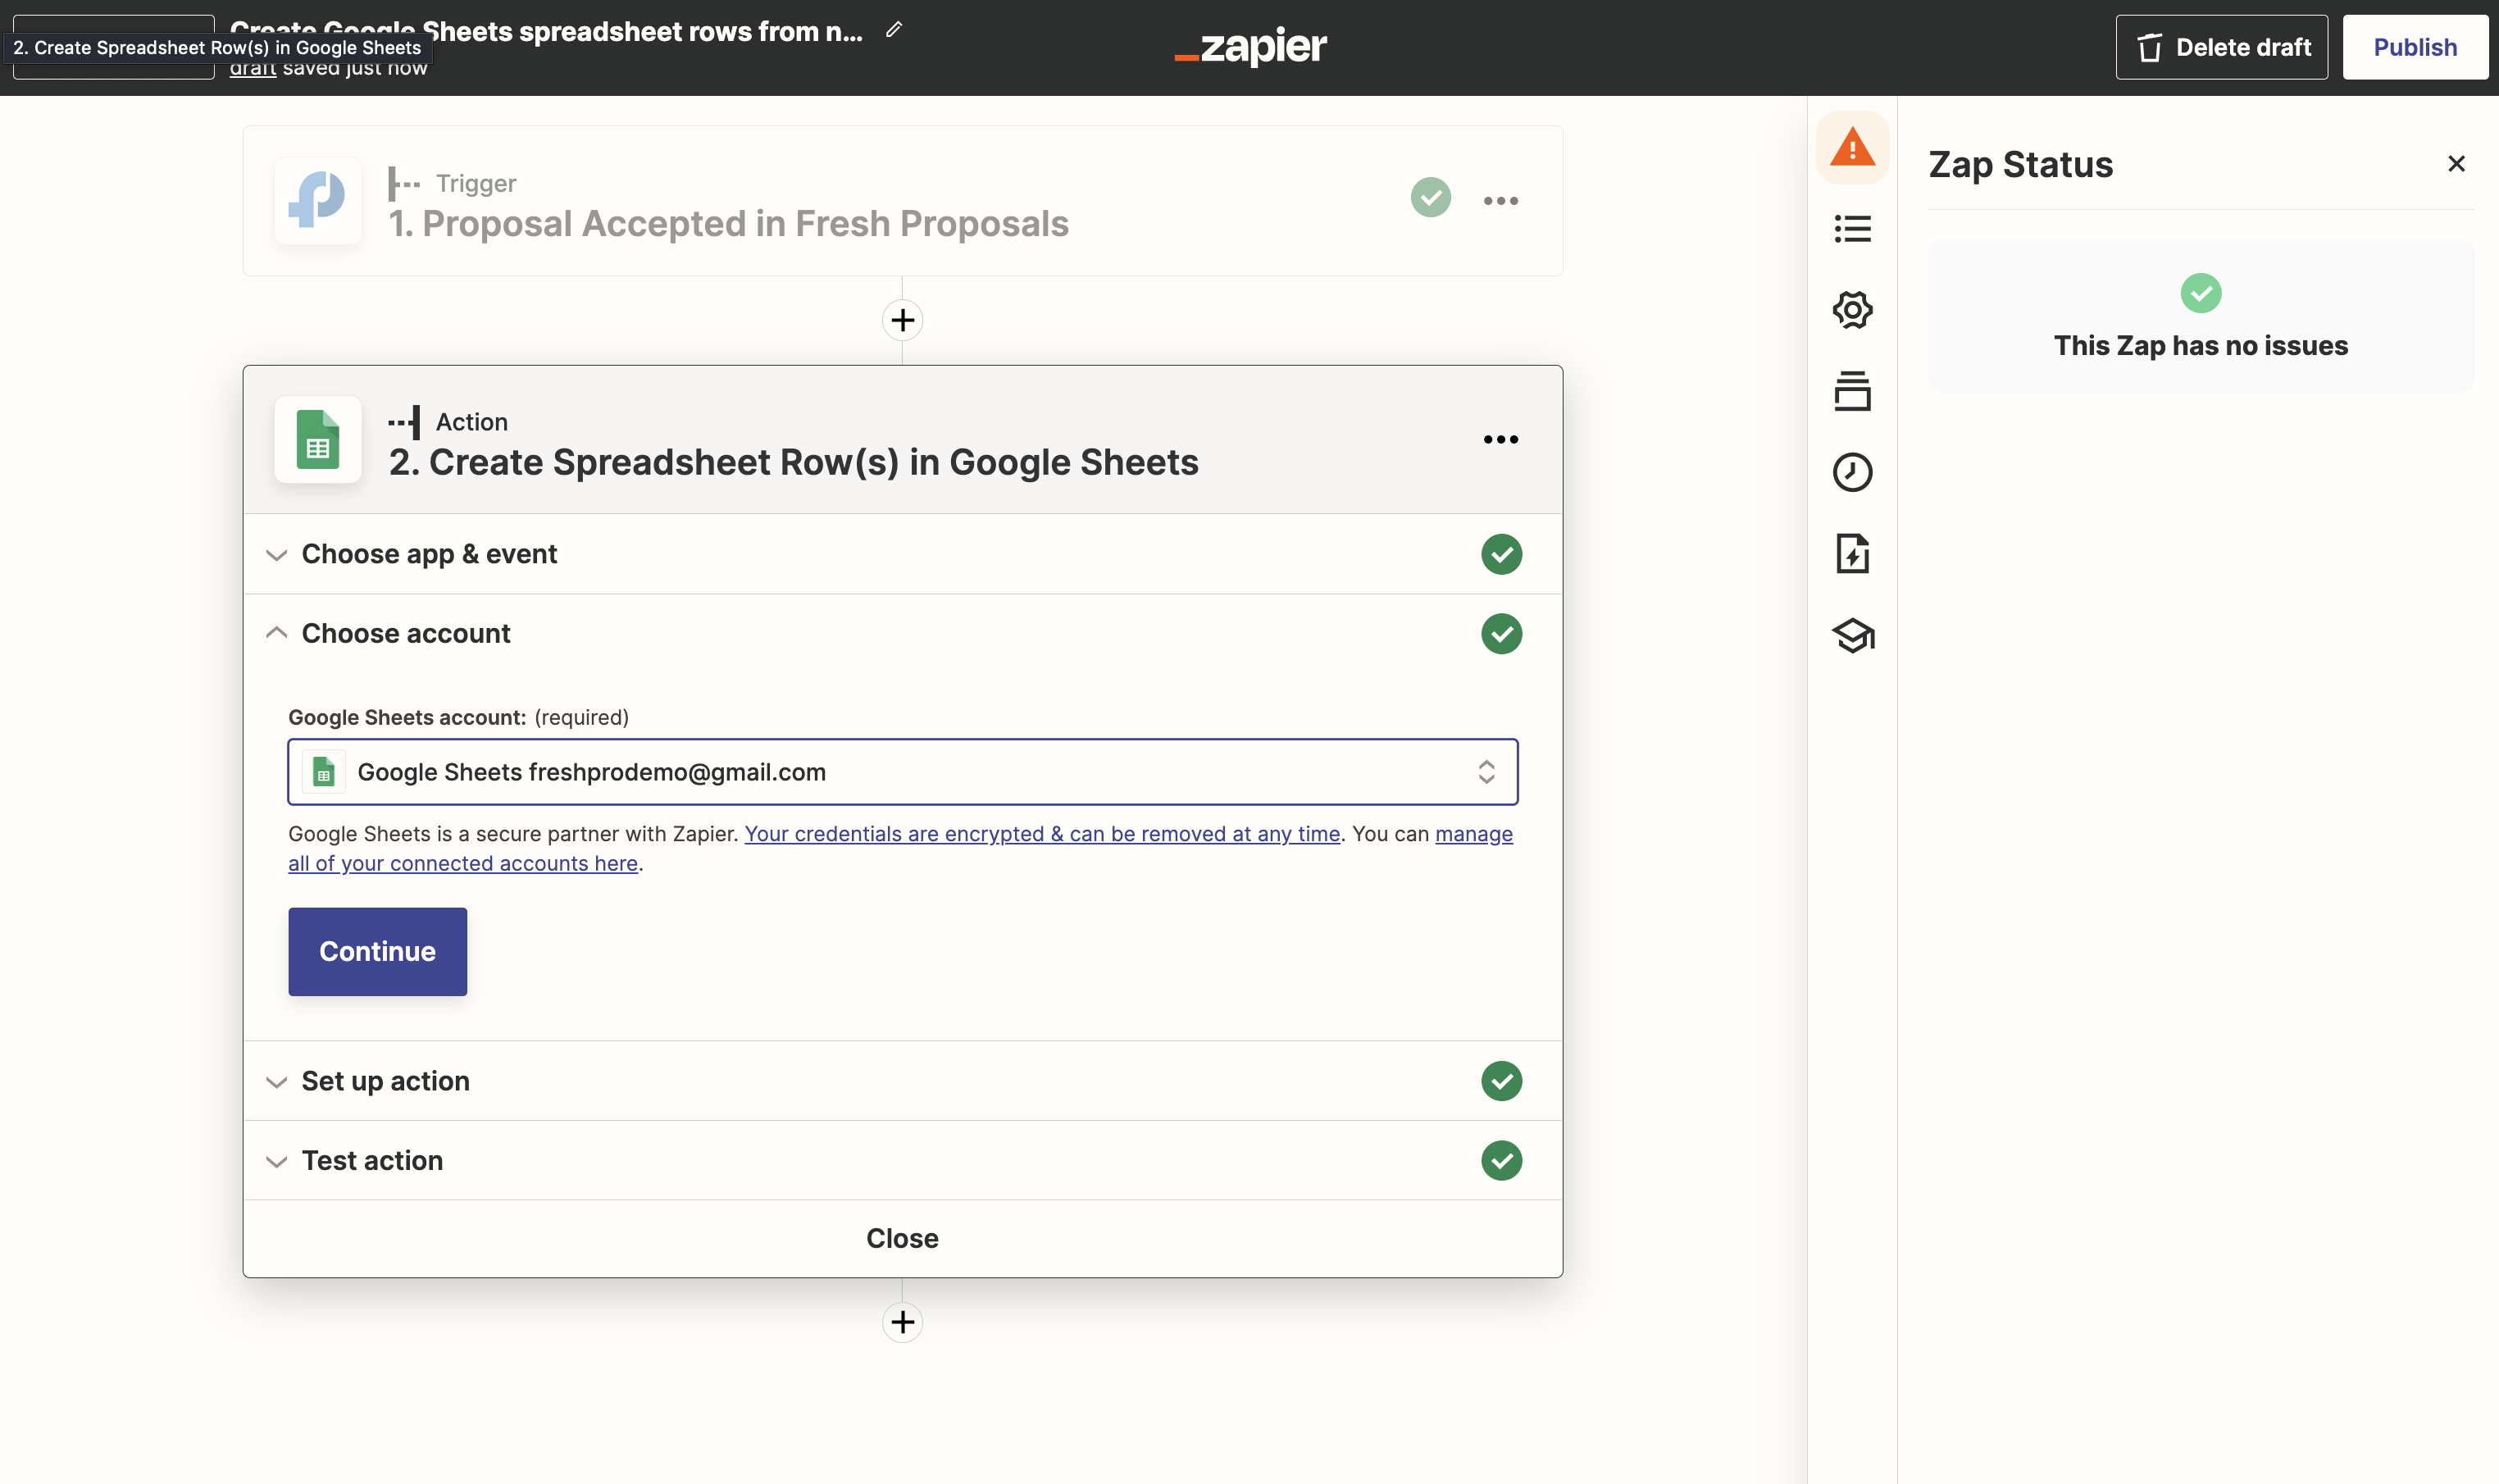The image size is (2499, 1484).
Task: Expand the Choose app & event section
Action: [x=430, y=554]
